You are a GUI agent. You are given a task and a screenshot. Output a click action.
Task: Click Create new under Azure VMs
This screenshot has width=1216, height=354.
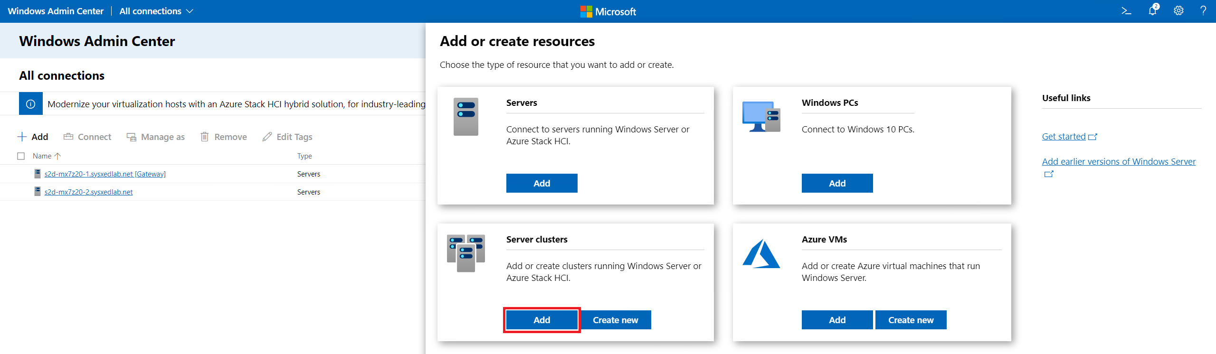911,320
